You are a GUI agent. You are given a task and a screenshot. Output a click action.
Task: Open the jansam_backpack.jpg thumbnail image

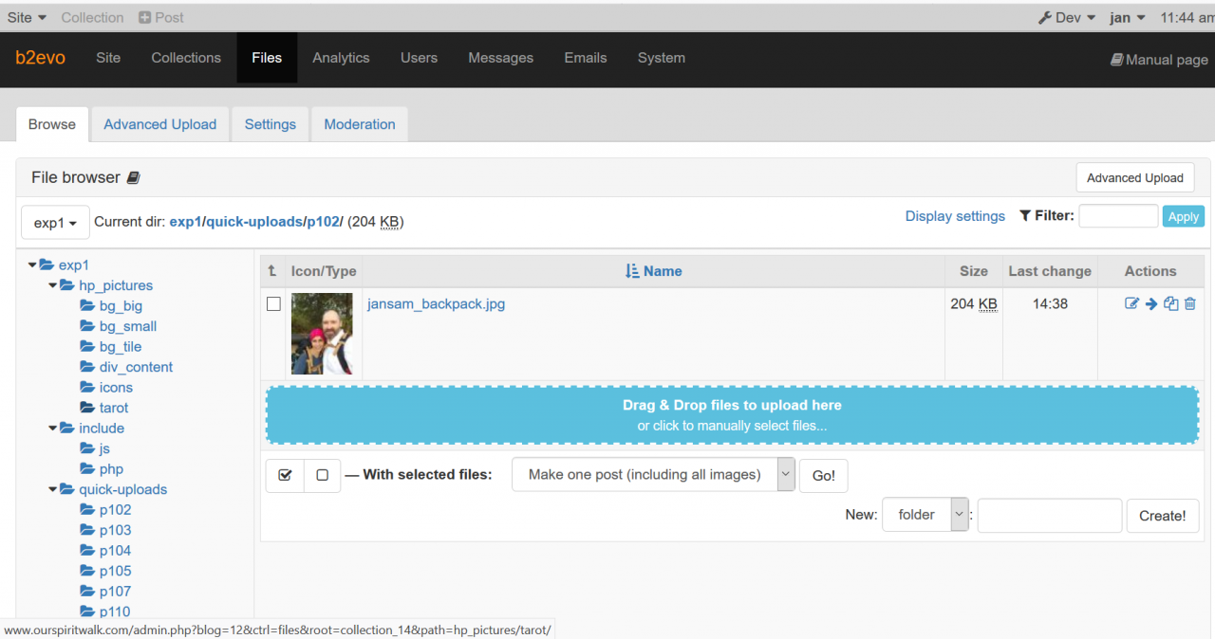coord(322,334)
